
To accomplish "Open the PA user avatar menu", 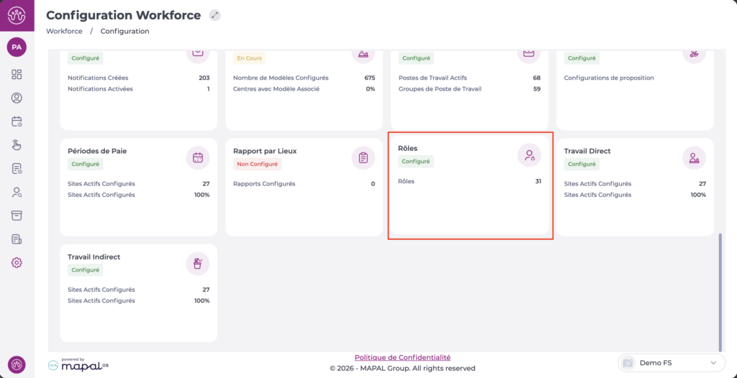I will 17,47.
